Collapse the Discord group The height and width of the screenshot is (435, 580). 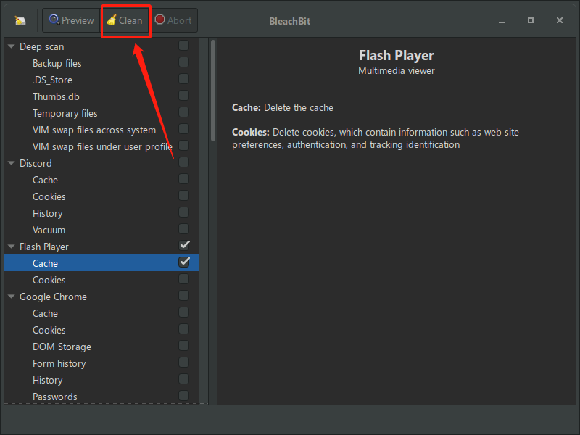pyautogui.click(x=12, y=164)
